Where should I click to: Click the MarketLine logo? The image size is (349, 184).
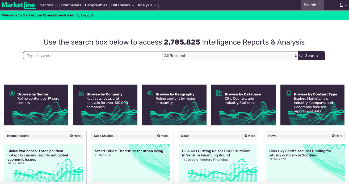(19, 5)
